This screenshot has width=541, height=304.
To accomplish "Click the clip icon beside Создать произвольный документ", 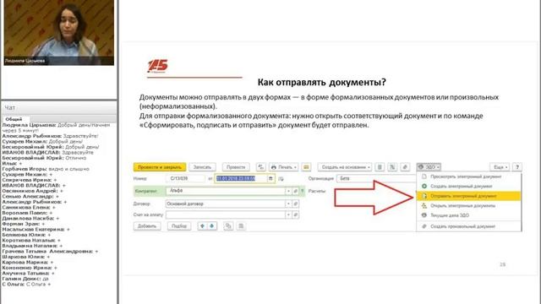I will pos(424,226).
